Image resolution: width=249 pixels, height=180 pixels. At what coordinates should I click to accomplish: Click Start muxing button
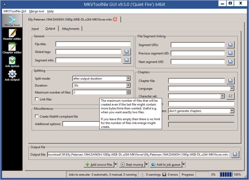pyautogui.click(x=131, y=165)
